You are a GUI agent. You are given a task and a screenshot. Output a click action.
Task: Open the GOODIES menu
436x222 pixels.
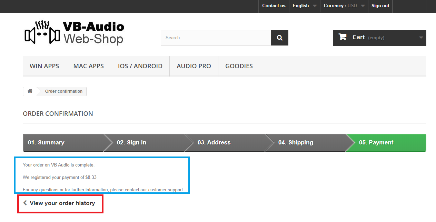pos(239,66)
